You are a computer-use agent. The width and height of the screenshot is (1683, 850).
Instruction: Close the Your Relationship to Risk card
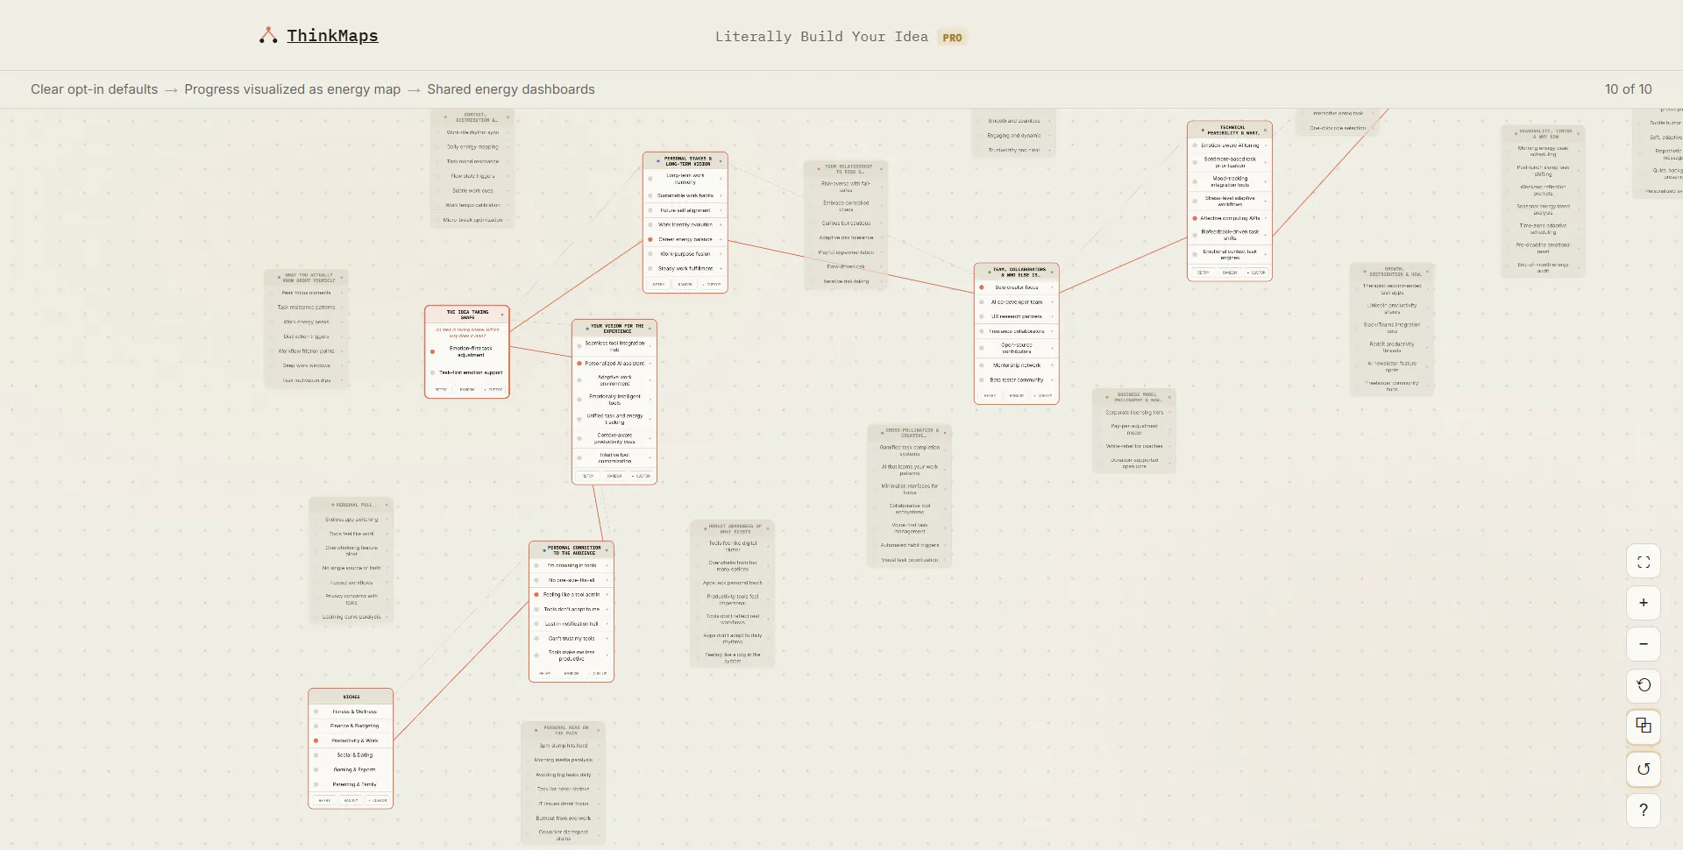coord(881,168)
